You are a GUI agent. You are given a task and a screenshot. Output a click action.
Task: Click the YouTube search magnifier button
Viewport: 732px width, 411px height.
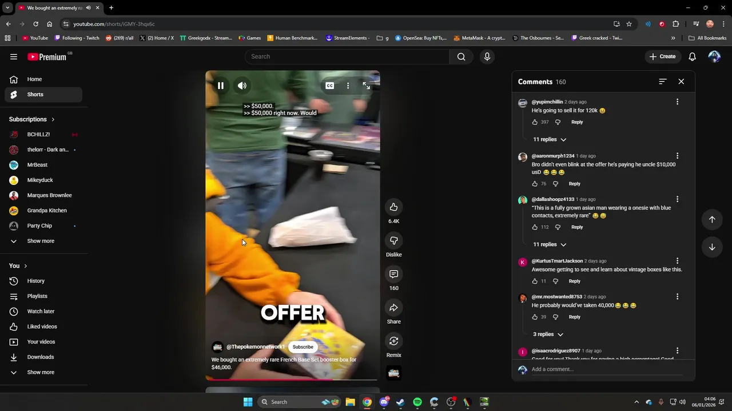coord(462,57)
